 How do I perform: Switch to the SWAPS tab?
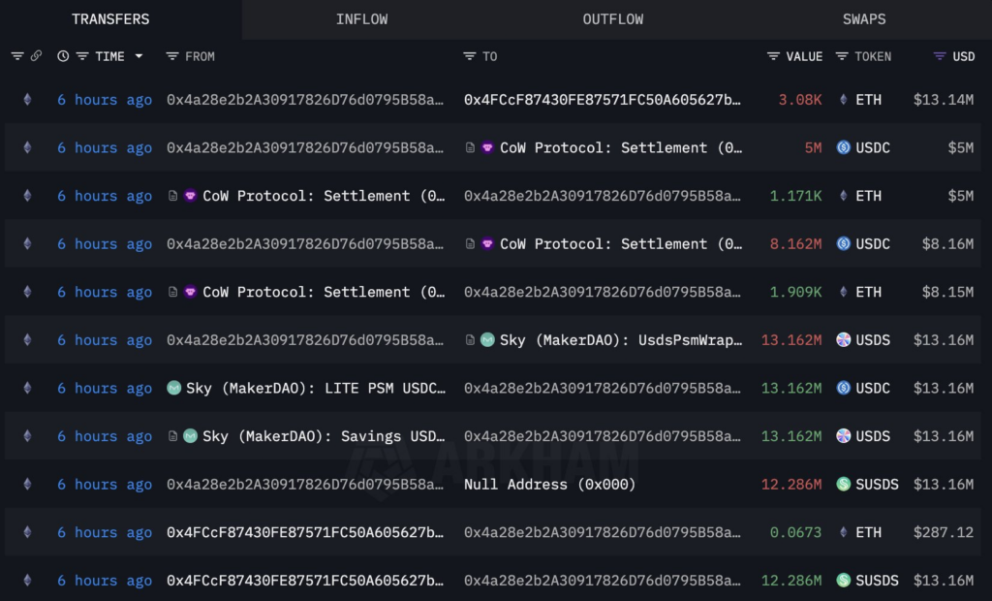click(x=863, y=18)
